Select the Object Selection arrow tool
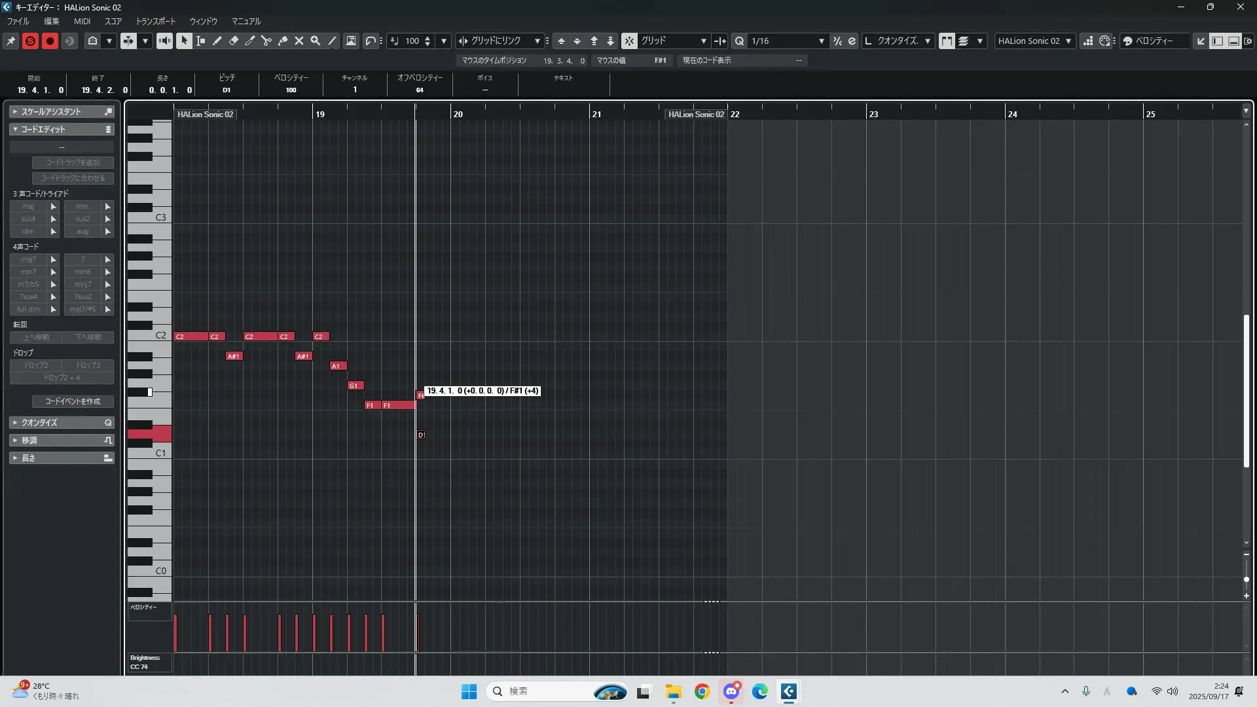Viewport: 1257px width, 707px height. 184,41
